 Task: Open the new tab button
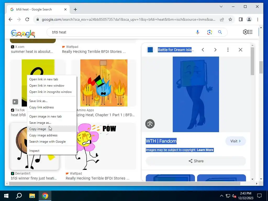(x=75, y=9)
